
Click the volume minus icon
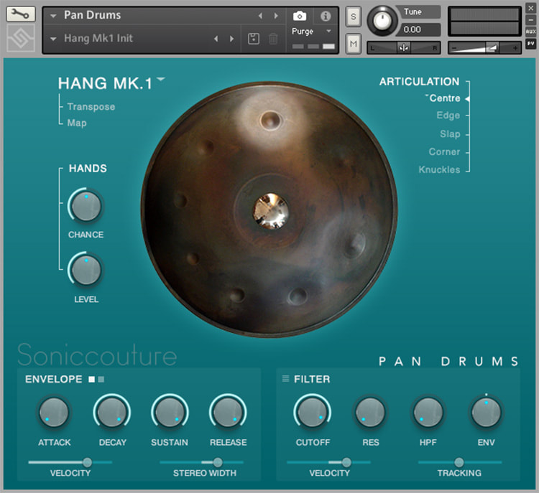[454, 48]
